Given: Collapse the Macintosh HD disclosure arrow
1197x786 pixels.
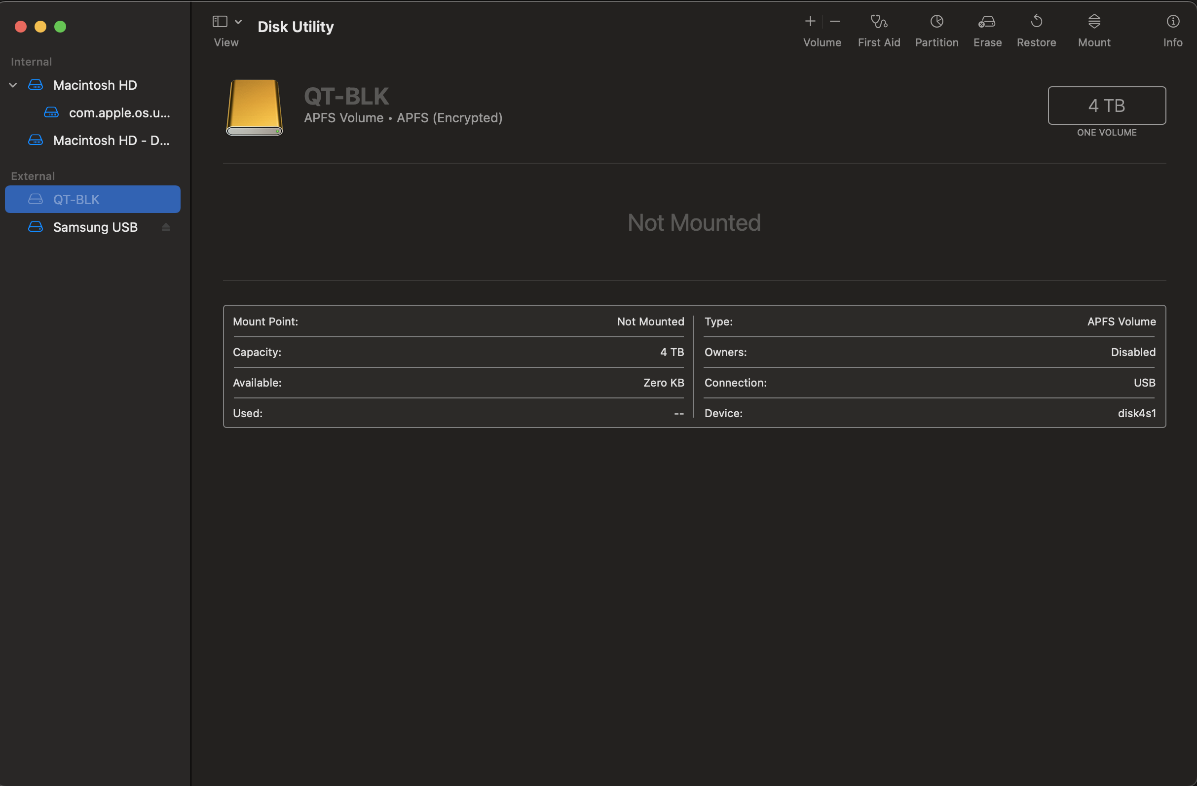Looking at the screenshot, I should point(14,85).
